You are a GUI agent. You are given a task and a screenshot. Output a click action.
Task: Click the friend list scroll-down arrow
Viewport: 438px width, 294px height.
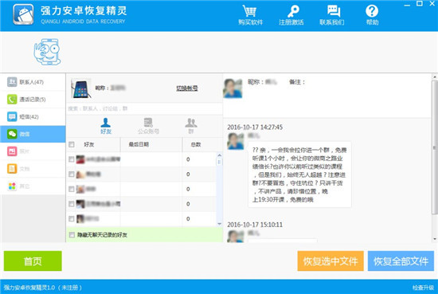click(x=219, y=224)
